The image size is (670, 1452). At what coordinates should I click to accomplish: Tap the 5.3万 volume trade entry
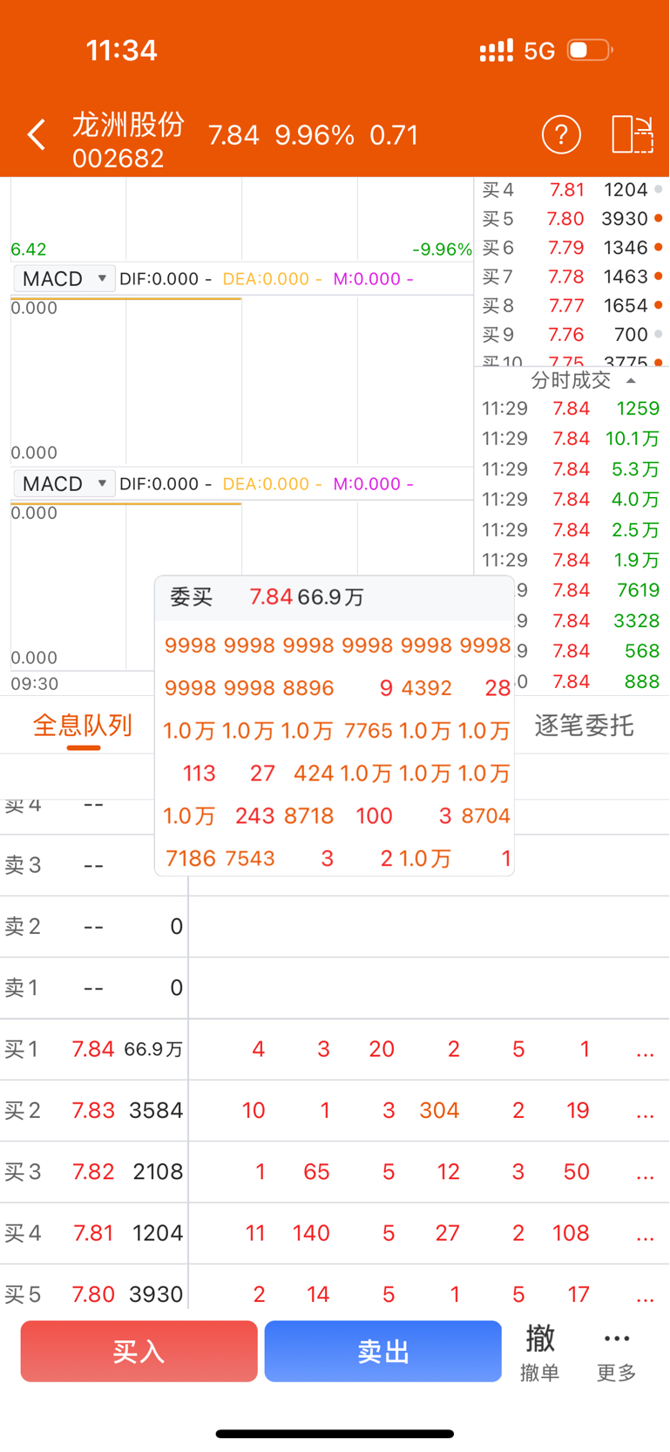pos(635,469)
